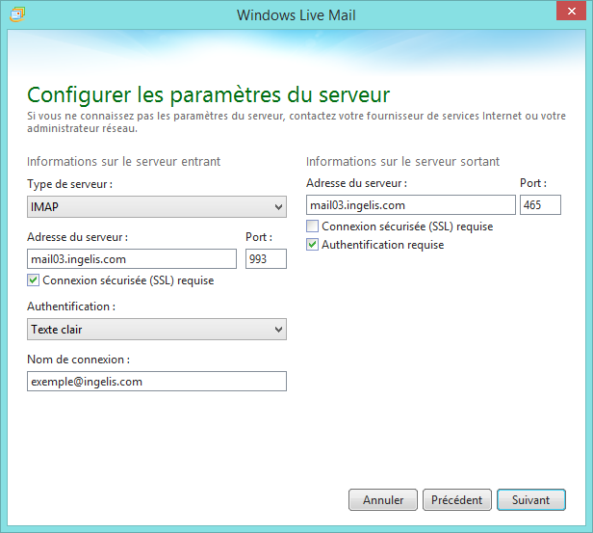Toggle incoming server SSL connection checkbox
Viewport: 593px width, 533px height.
(34, 280)
